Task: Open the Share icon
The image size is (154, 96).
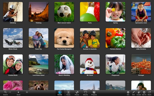Action: click(x=149, y=92)
